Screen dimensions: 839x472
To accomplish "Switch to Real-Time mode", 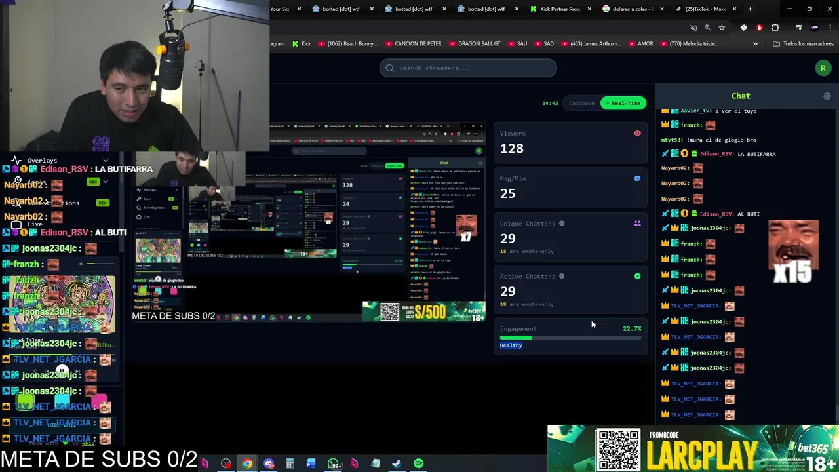I will click(x=623, y=103).
